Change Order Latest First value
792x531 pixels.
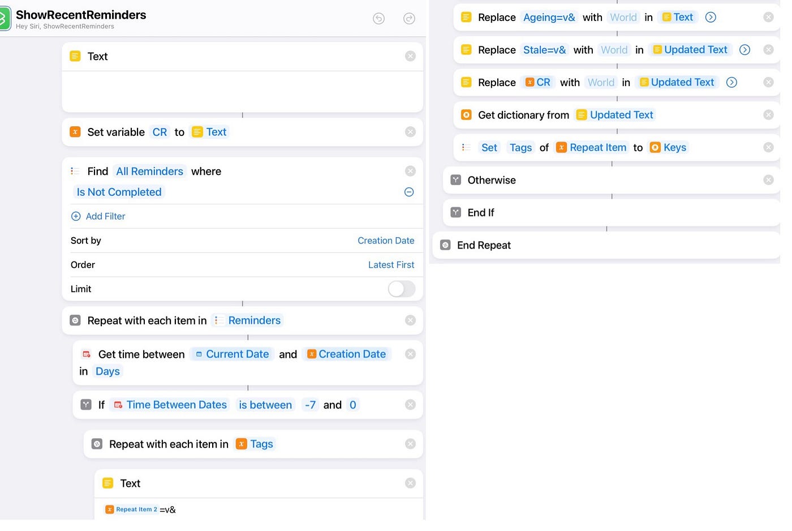coord(391,265)
